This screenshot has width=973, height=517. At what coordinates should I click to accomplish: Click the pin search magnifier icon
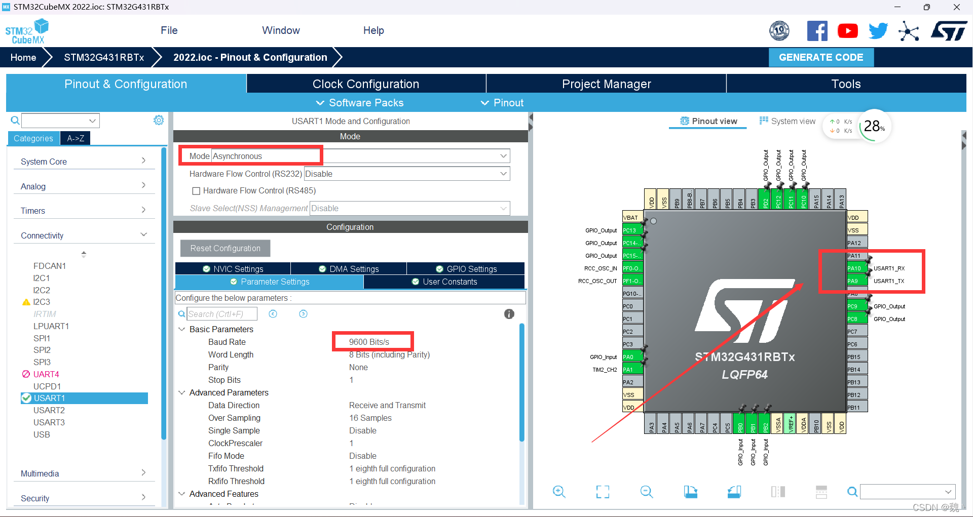852,492
